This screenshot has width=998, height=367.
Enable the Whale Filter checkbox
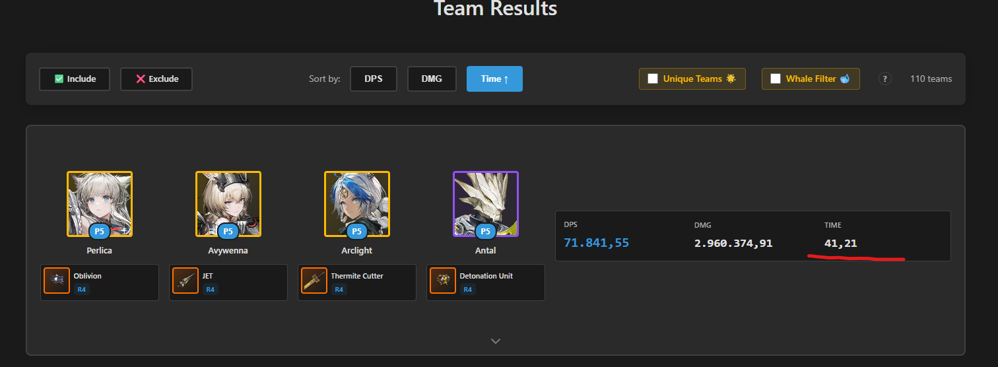click(x=776, y=79)
